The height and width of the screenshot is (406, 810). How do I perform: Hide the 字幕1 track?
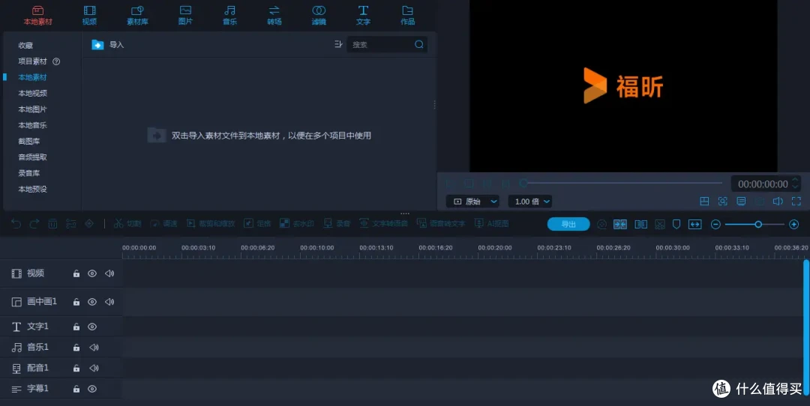click(92, 389)
